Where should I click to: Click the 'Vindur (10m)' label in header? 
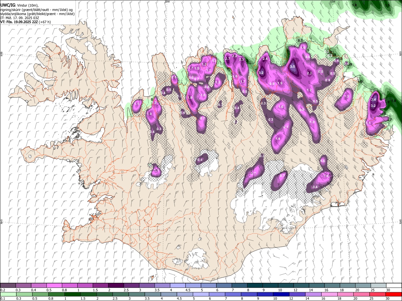tap(27, 5)
